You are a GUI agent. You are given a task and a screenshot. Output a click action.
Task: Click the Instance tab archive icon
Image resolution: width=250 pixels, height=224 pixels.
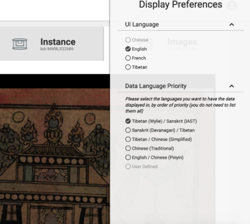20,44
